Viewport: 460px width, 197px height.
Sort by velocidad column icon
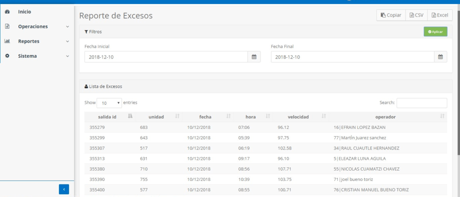click(323, 116)
